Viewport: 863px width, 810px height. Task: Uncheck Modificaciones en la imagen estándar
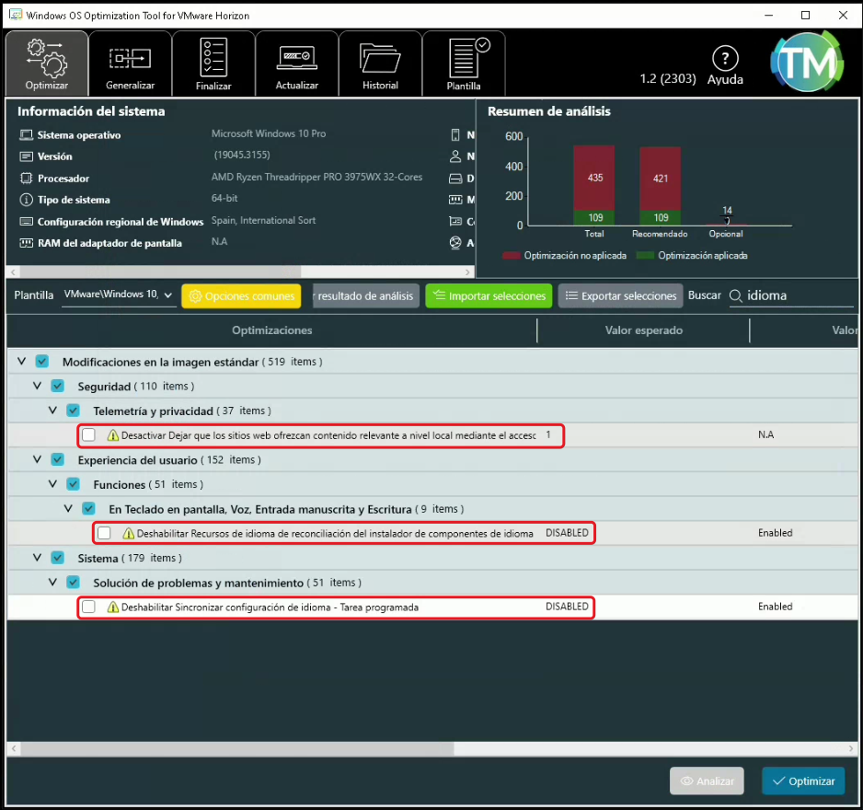click(41, 362)
